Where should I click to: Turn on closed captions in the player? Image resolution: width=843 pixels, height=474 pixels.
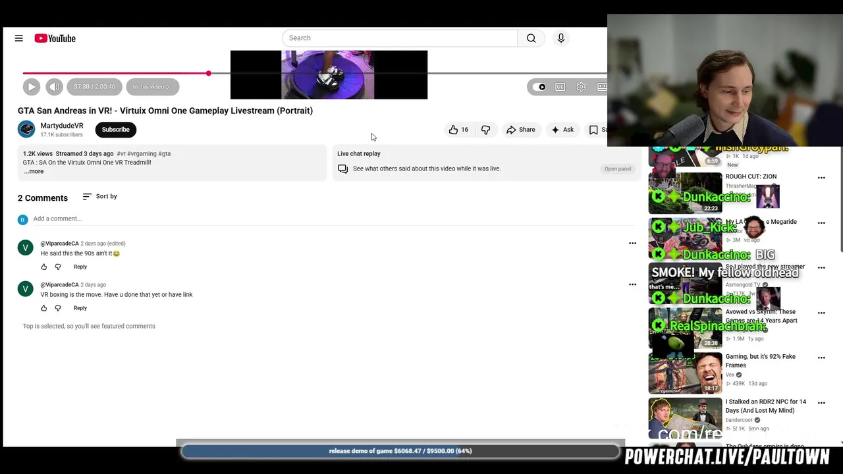pos(560,87)
